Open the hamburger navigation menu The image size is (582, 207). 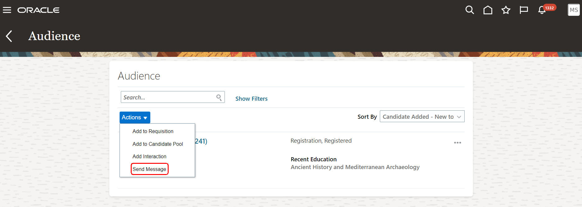(x=7, y=10)
